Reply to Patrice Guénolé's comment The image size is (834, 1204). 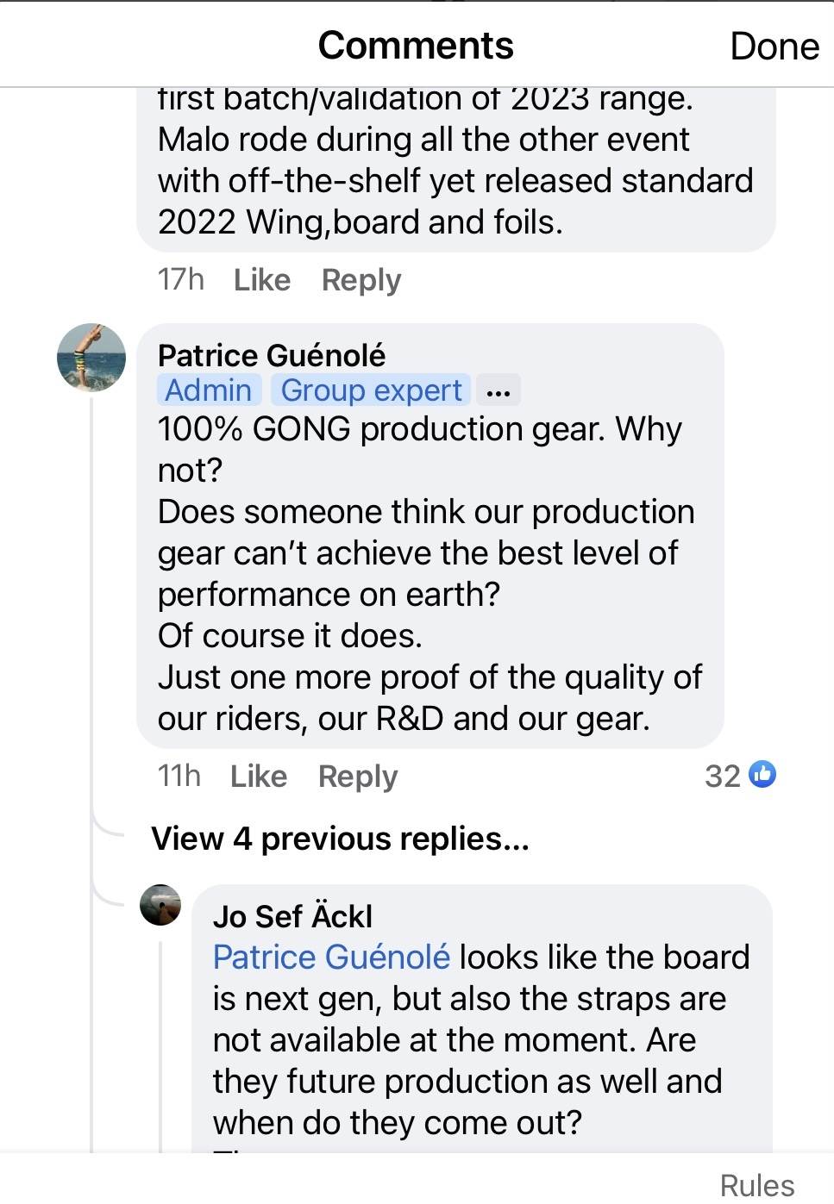pos(358,777)
